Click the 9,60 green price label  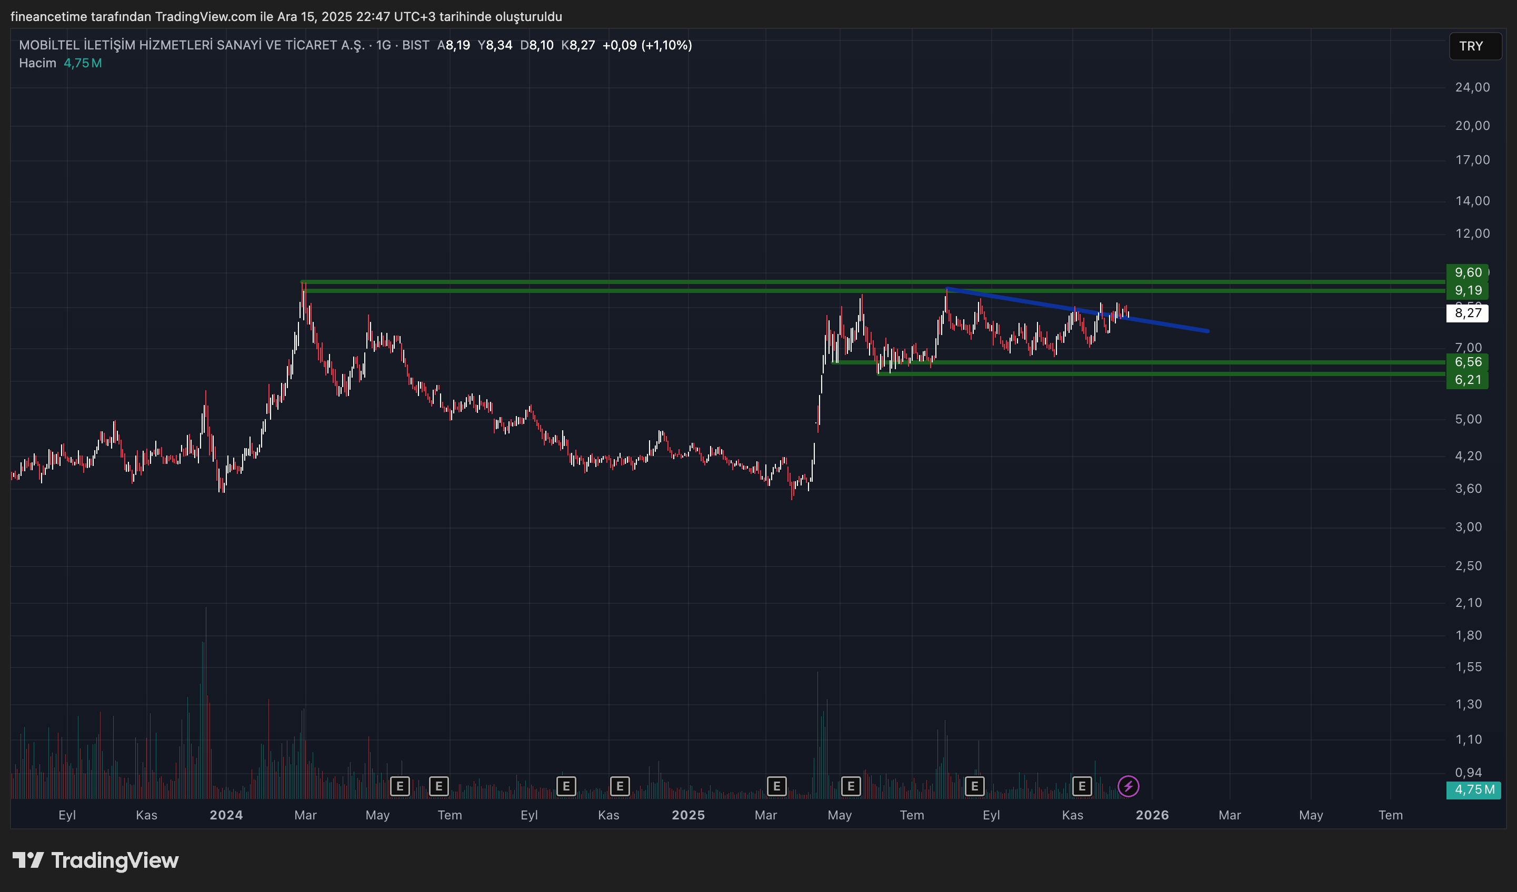(x=1468, y=272)
